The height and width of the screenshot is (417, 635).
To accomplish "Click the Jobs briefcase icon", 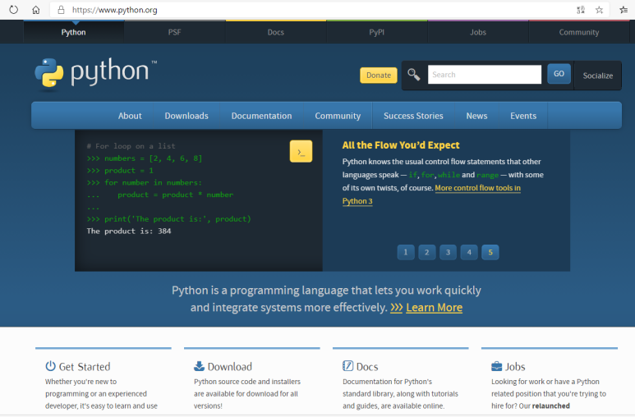I will point(496,366).
